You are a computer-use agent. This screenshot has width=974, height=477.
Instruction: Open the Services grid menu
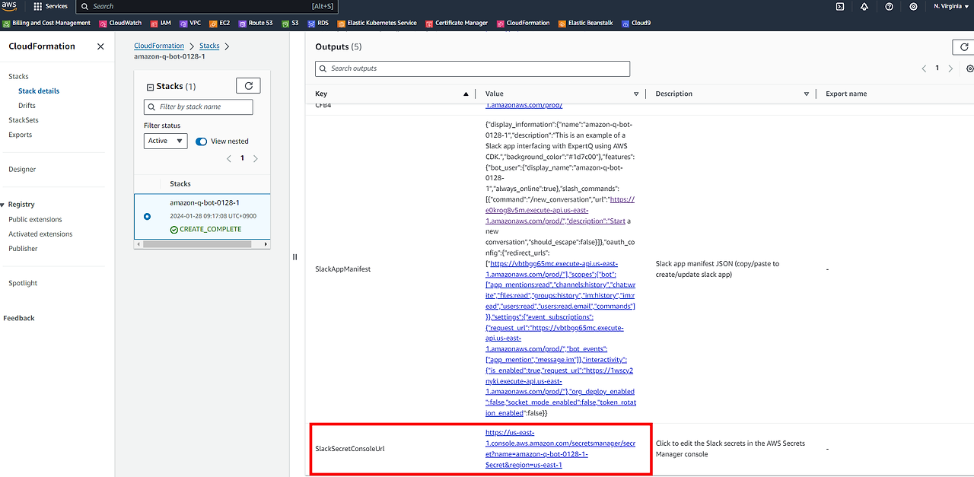[x=50, y=6]
